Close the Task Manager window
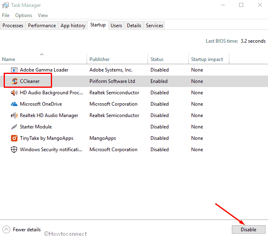268x239 pixels. click(x=260, y=5)
